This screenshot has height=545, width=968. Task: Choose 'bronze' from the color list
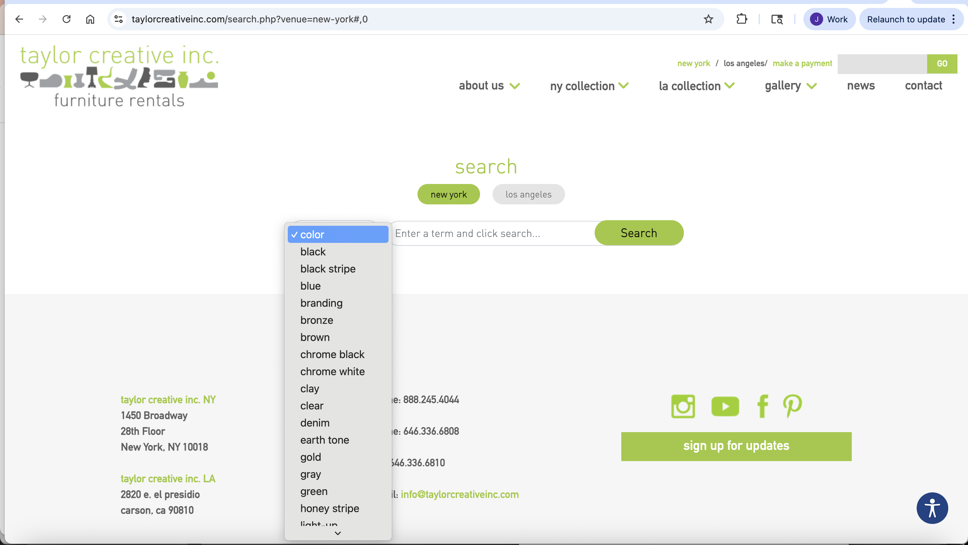338,320
